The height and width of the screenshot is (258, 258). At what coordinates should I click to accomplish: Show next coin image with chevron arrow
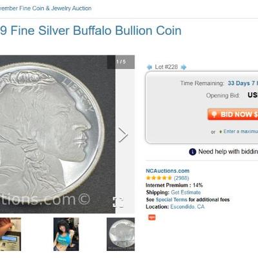pos(123,135)
